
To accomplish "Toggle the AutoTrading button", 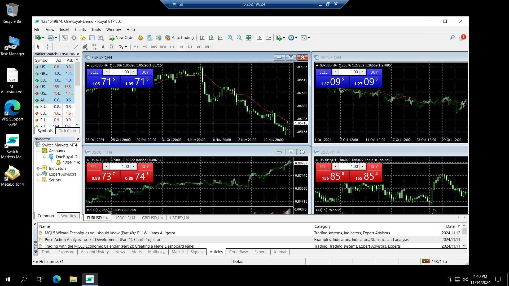I will (x=179, y=38).
